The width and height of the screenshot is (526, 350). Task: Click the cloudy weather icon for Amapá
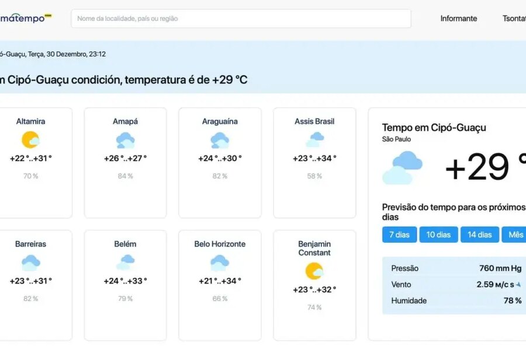point(125,140)
